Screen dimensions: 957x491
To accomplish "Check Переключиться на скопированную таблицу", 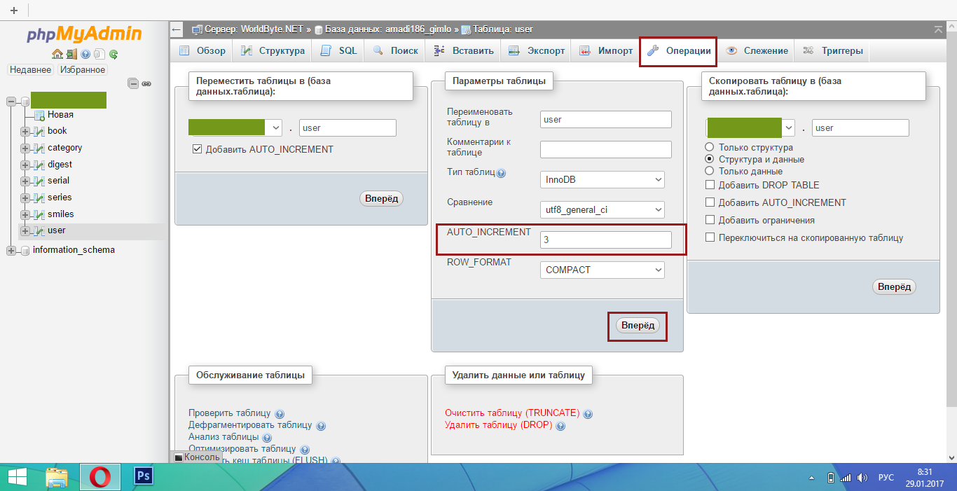I will click(710, 237).
